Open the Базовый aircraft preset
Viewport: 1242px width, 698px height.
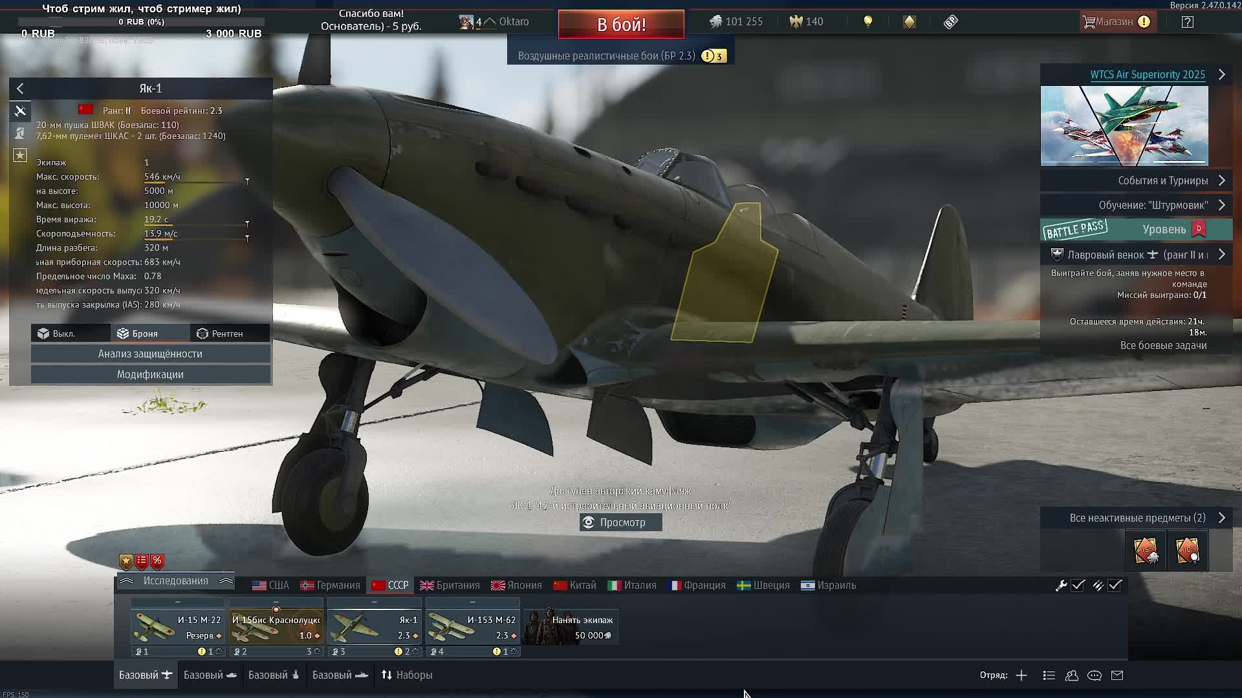pyautogui.click(x=146, y=675)
